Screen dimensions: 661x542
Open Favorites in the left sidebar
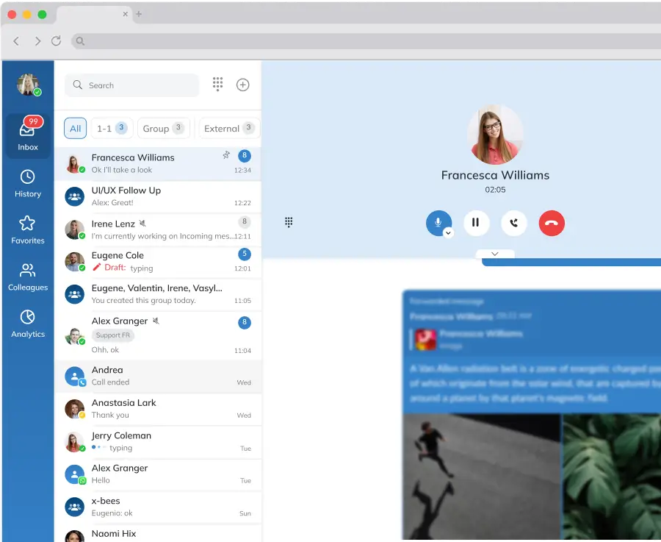coord(28,230)
